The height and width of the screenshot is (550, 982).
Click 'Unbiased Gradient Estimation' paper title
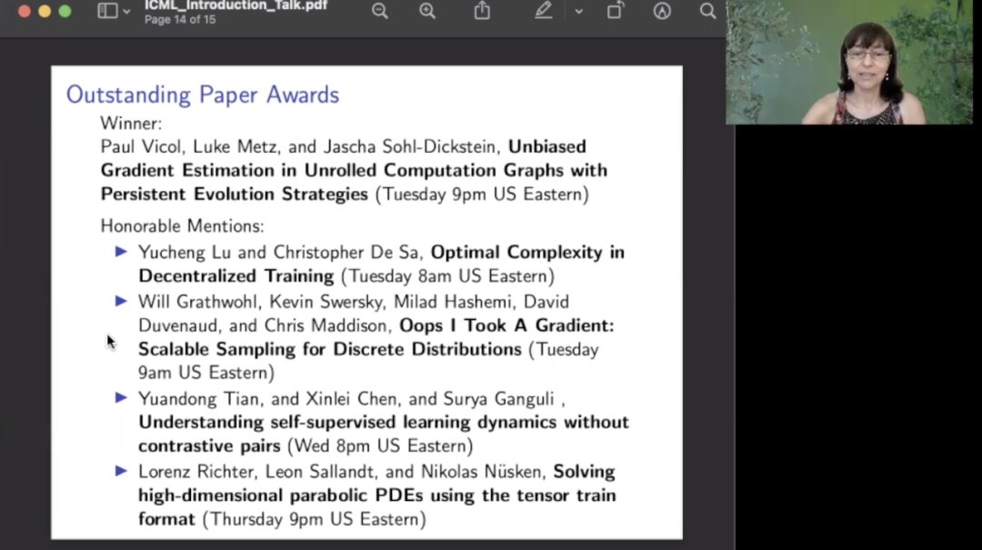pos(354,170)
